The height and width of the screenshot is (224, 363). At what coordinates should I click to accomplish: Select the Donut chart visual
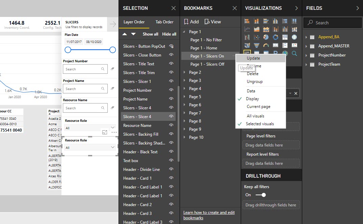pos(275,37)
